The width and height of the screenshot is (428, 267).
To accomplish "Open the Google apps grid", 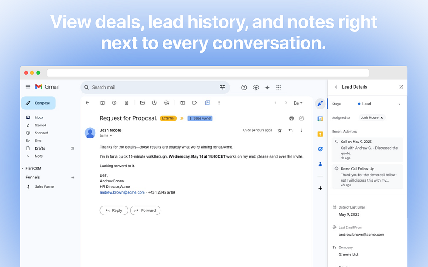I will 278,88.
